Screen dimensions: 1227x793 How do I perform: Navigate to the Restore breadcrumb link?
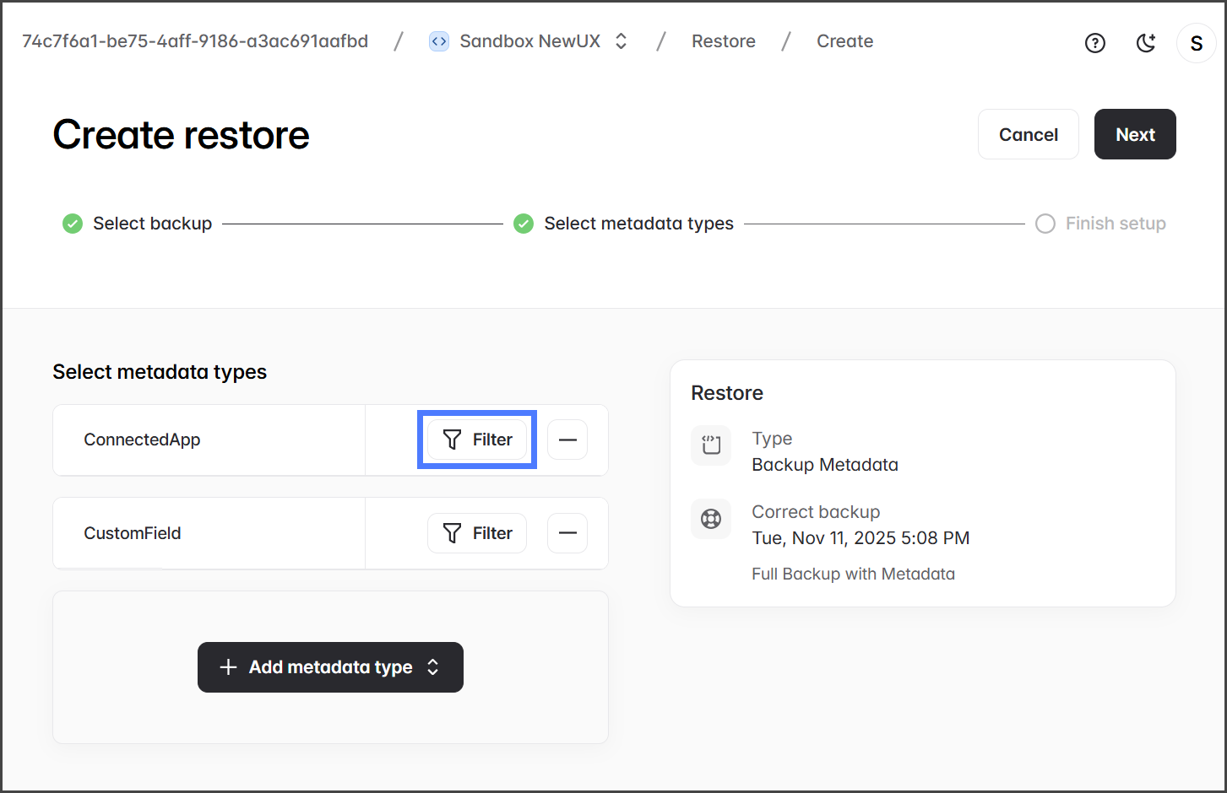click(723, 41)
